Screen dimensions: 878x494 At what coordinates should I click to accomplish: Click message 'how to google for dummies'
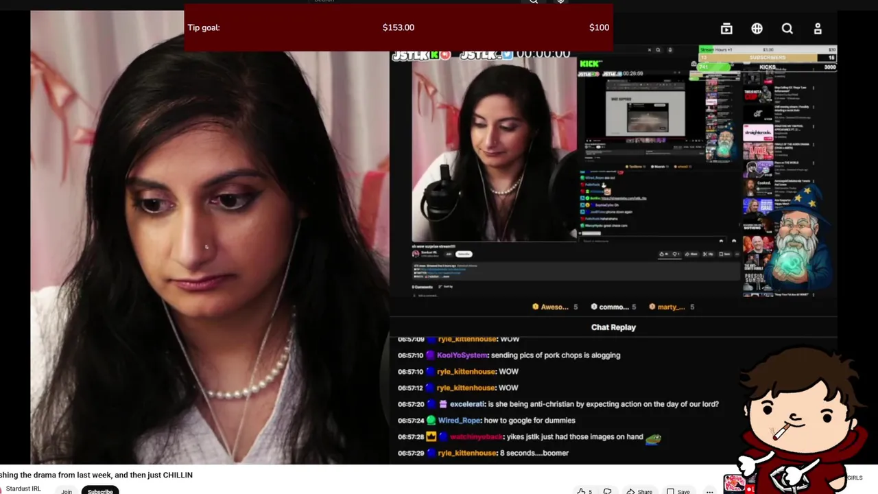(x=530, y=421)
